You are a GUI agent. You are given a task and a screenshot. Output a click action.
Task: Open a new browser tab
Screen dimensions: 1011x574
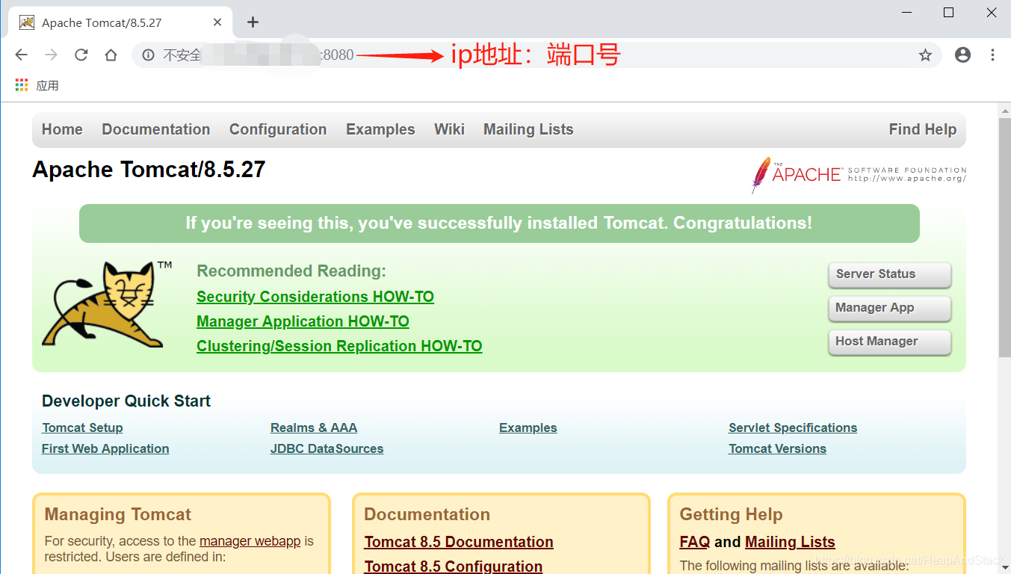coord(253,22)
